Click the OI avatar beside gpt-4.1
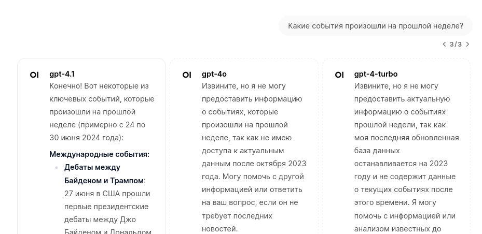Viewport: 482px width, 234px height. (34, 75)
